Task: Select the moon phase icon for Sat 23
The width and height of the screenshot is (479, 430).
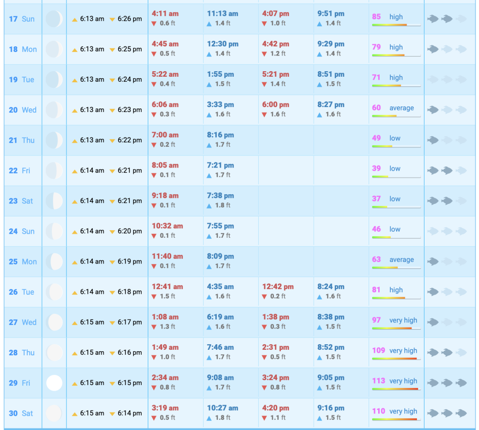Action: click(x=54, y=201)
